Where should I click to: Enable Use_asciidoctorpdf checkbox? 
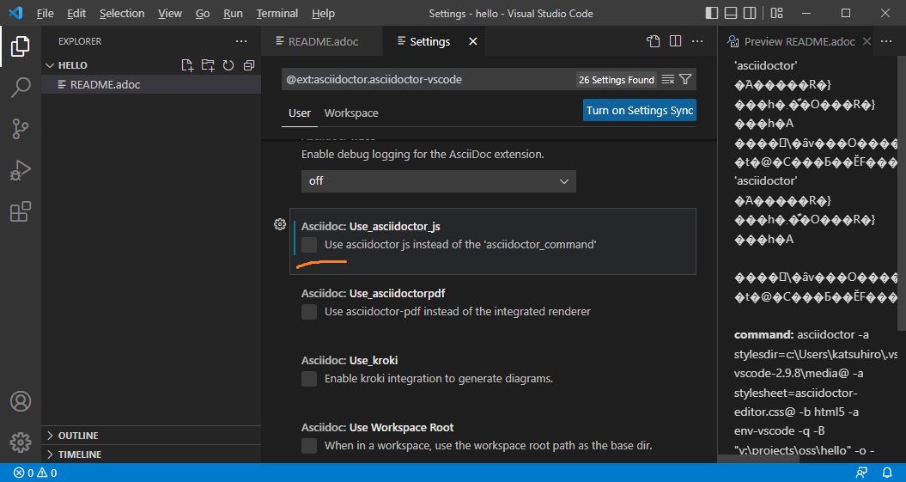(309, 312)
